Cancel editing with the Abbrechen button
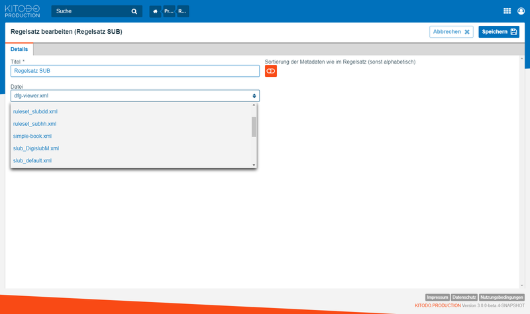 pos(451,32)
